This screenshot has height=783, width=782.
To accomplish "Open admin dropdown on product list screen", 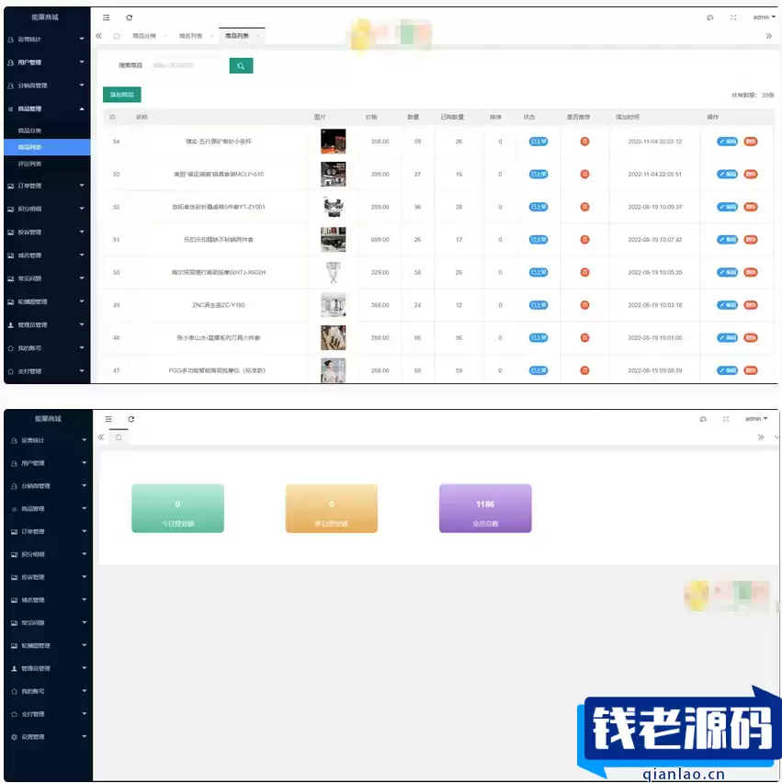I will tap(764, 17).
